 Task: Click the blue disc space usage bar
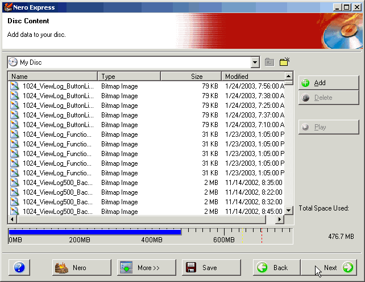(95, 232)
